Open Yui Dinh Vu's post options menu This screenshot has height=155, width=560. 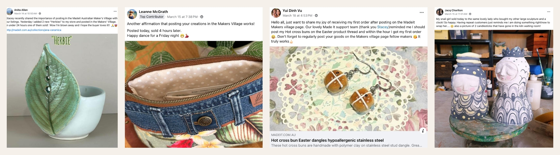click(422, 13)
